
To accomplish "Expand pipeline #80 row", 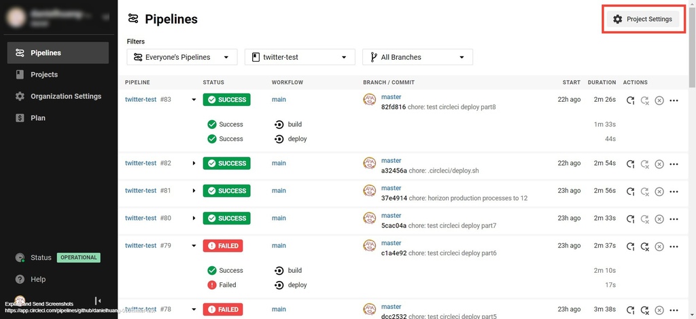I will pyautogui.click(x=194, y=219).
